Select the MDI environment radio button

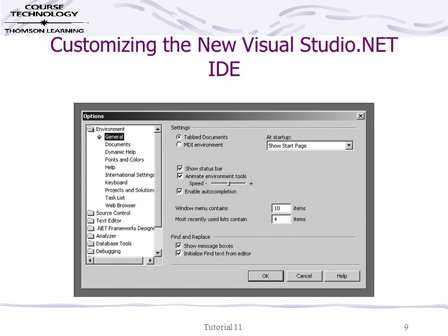tap(179, 145)
